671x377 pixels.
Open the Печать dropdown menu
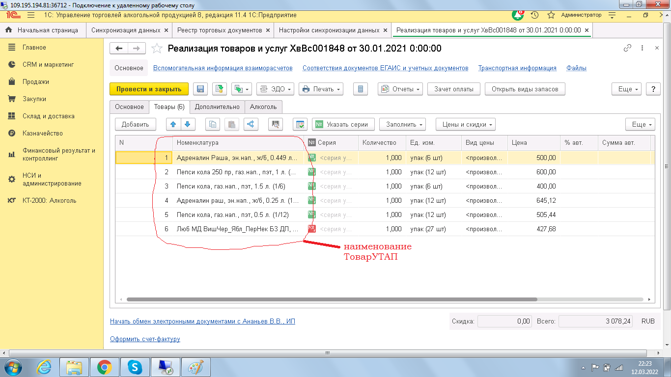point(321,89)
